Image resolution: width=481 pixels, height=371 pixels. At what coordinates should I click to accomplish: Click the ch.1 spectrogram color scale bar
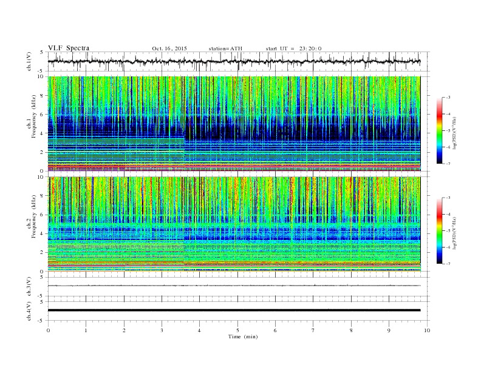point(439,130)
